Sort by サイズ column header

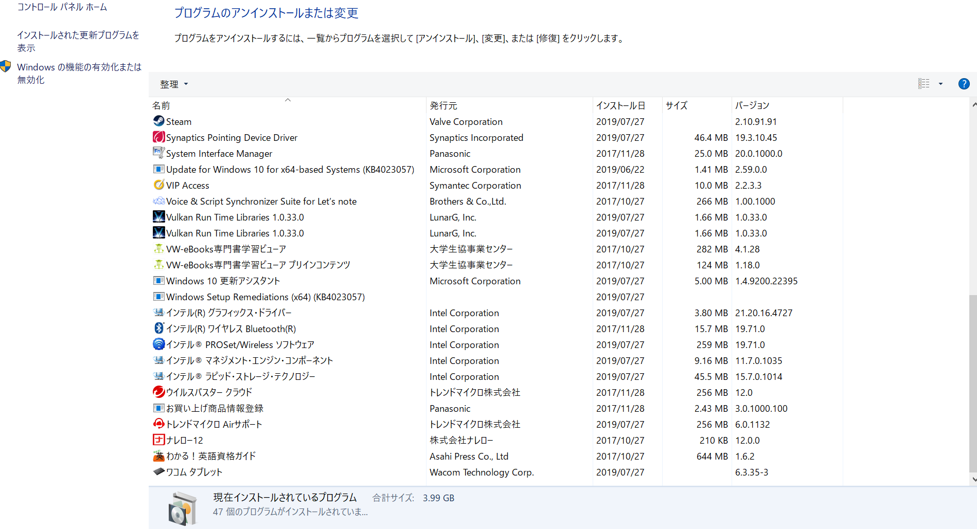(676, 105)
